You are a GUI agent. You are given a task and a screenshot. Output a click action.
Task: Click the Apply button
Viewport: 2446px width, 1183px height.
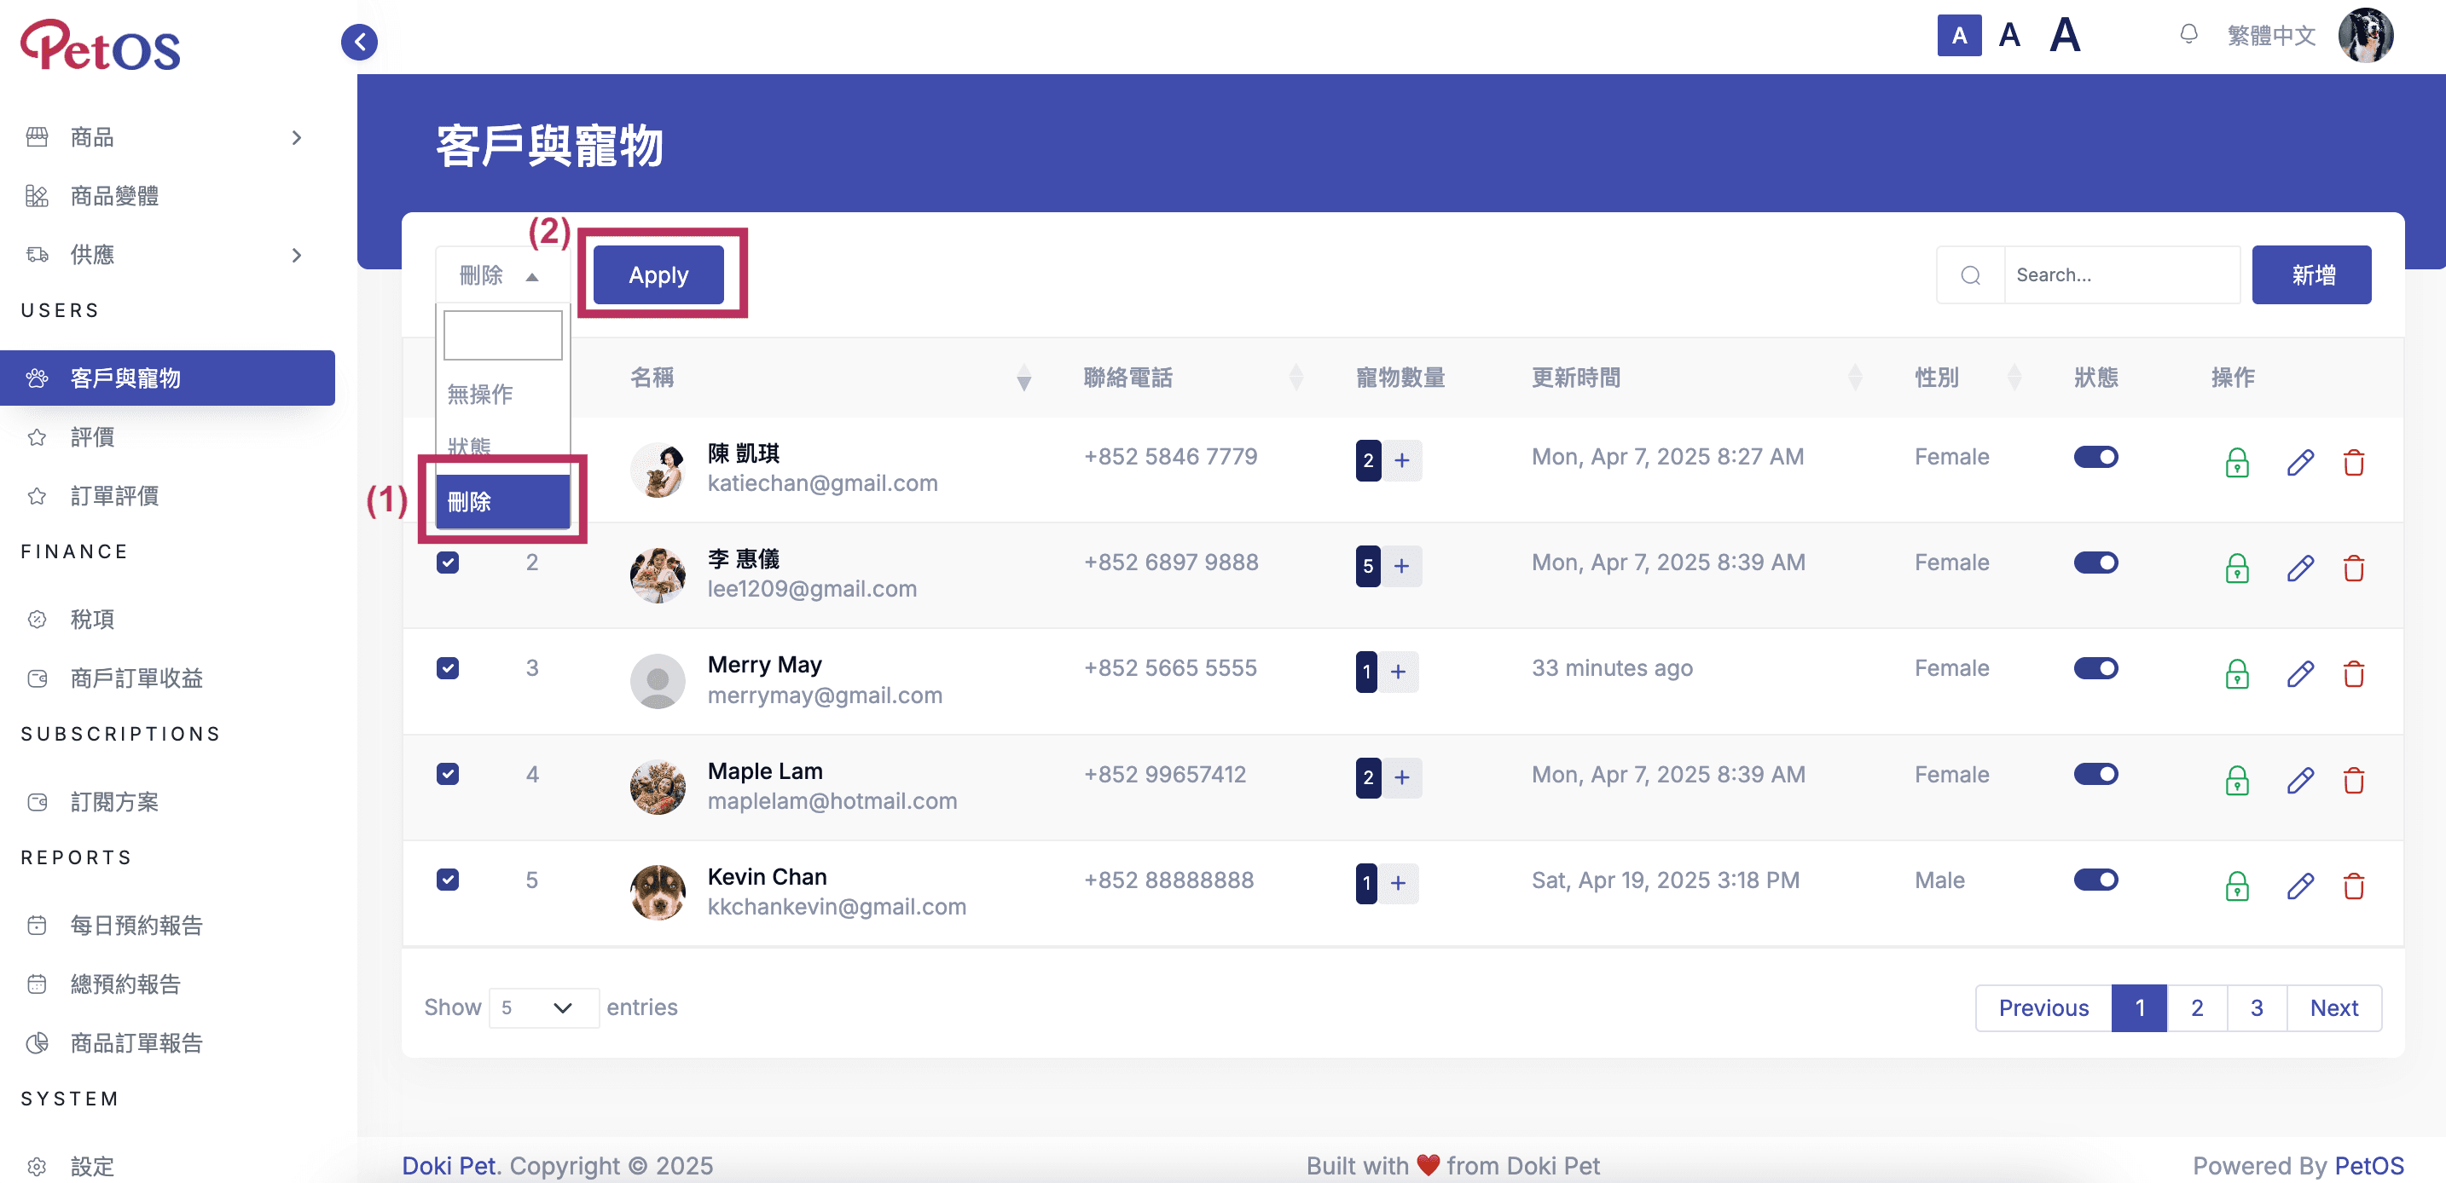pyautogui.click(x=658, y=275)
